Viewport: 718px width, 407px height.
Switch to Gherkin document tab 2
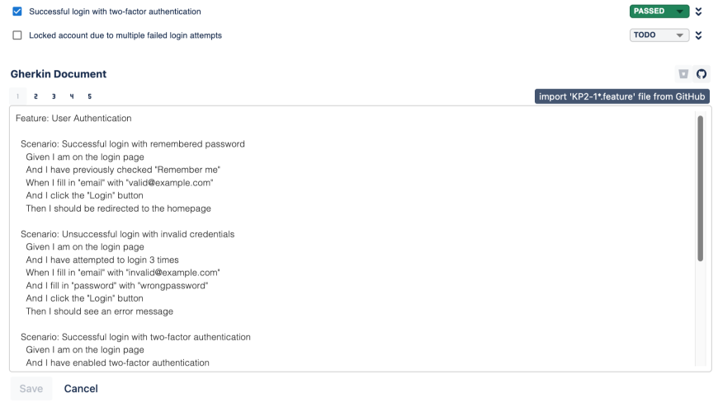coord(37,96)
